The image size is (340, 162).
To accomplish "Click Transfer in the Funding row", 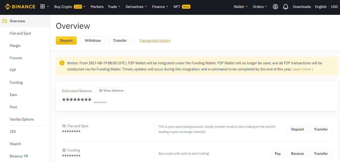I will tap(321, 154).
